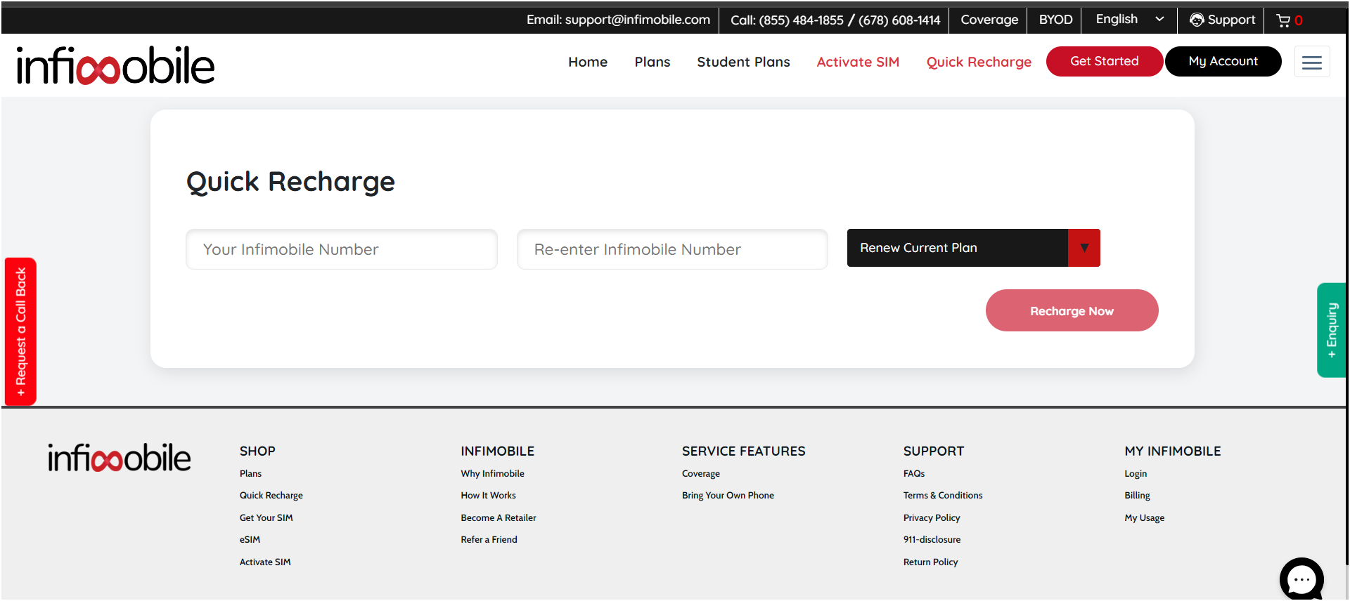Screen dimensions: 1350x601
Task: Open Refer a Friend footer link
Action: pyautogui.click(x=489, y=540)
